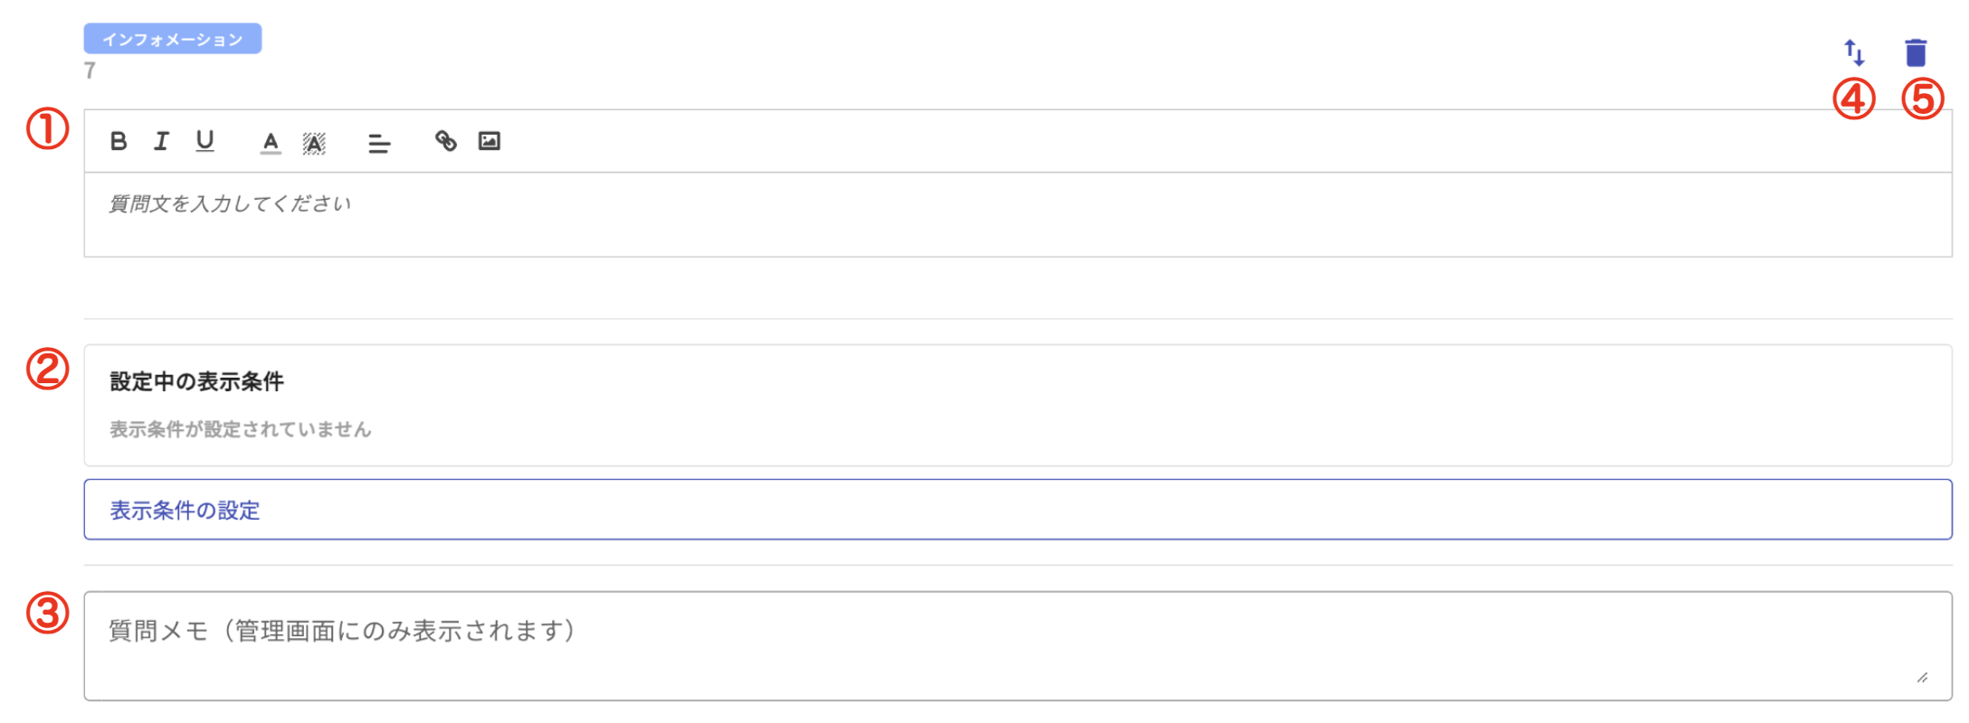Insert a hyperlink with the link icon
This screenshot has height=723, width=1969.
445,141
